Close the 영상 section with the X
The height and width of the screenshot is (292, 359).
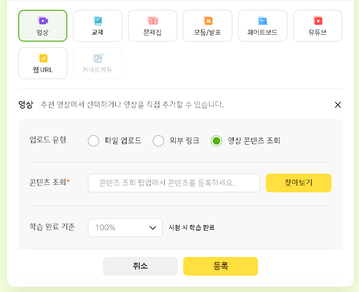[338, 105]
